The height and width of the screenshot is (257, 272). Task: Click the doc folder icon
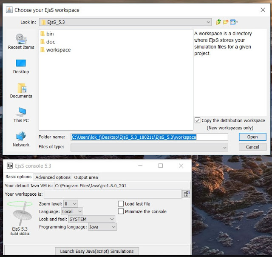tap(42, 42)
